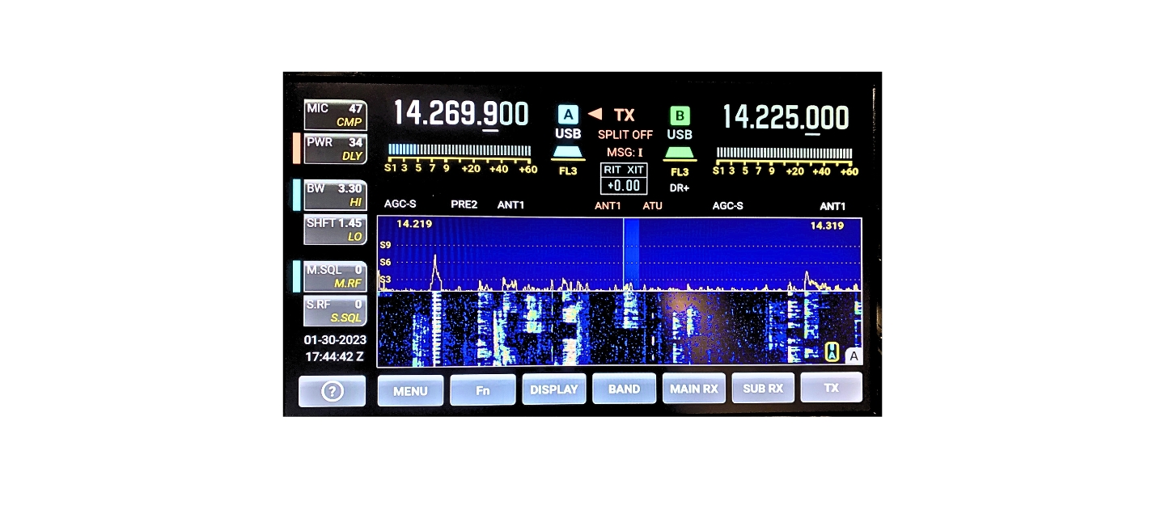
Task: Tap the help question mark icon
Action: pyautogui.click(x=332, y=391)
